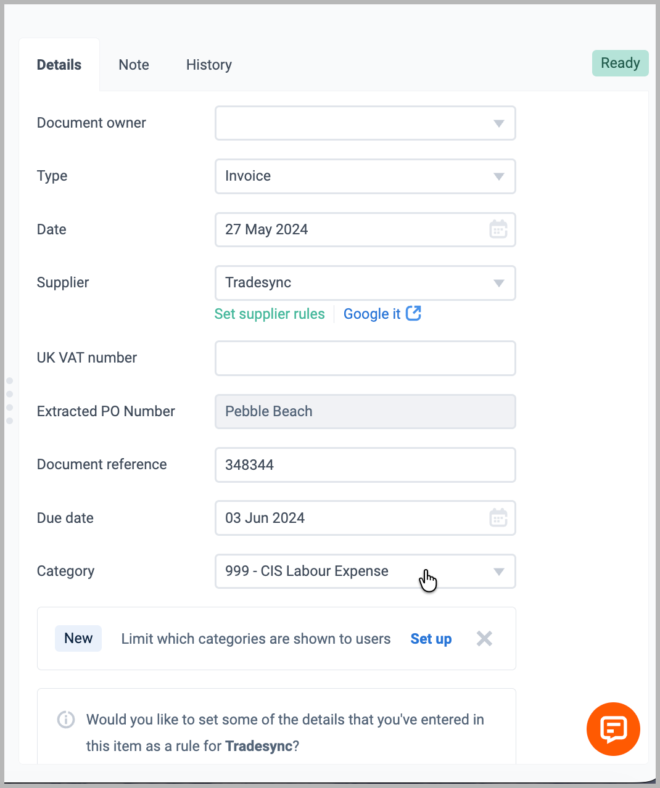The image size is (660, 788).
Task: Switch to the History tab
Action: (x=209, y=65)
